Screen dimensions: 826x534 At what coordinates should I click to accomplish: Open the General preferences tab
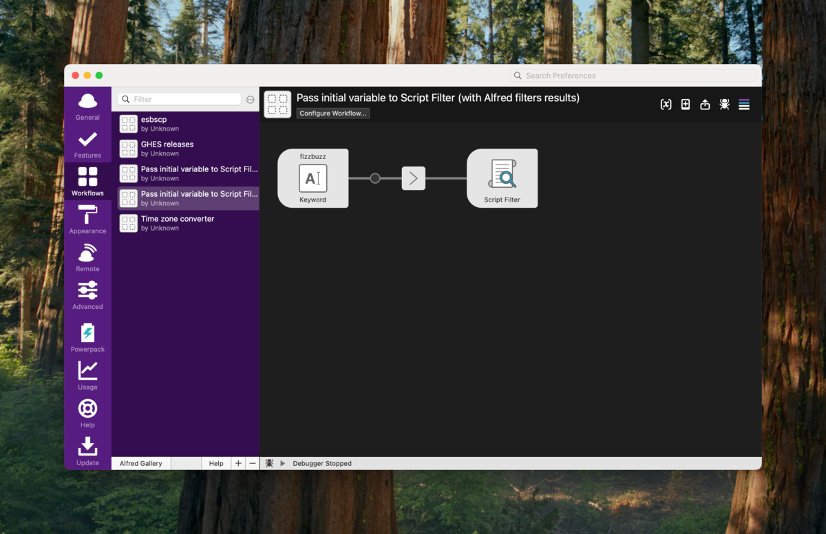click(87, 107)
